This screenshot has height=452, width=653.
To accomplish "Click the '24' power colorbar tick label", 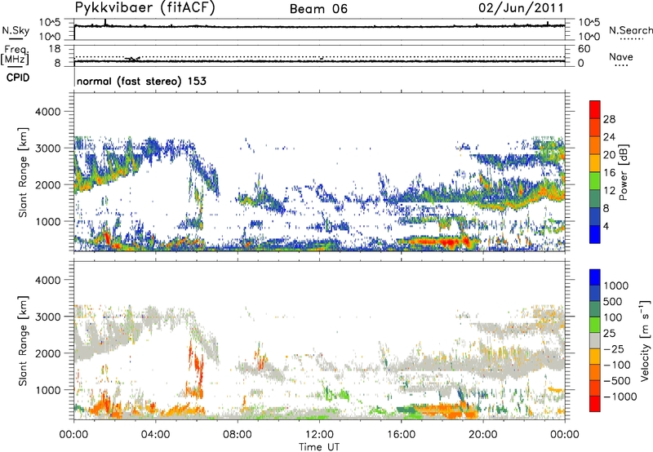I will tap(609, 137).
